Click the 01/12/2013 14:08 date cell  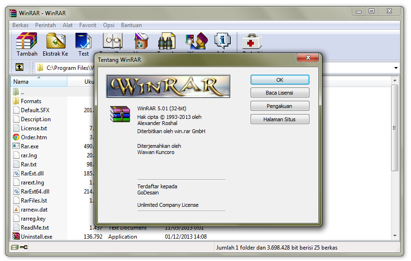point(186,237)
